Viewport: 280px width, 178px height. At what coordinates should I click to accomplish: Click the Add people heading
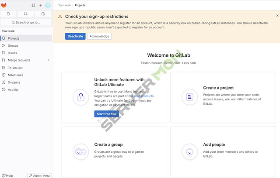[214, 144]
